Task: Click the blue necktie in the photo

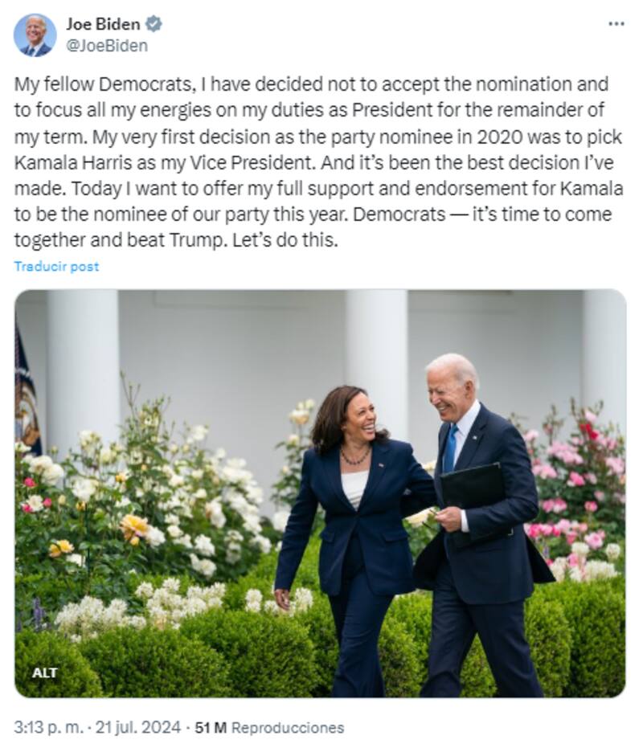Action: coord(451,448)
